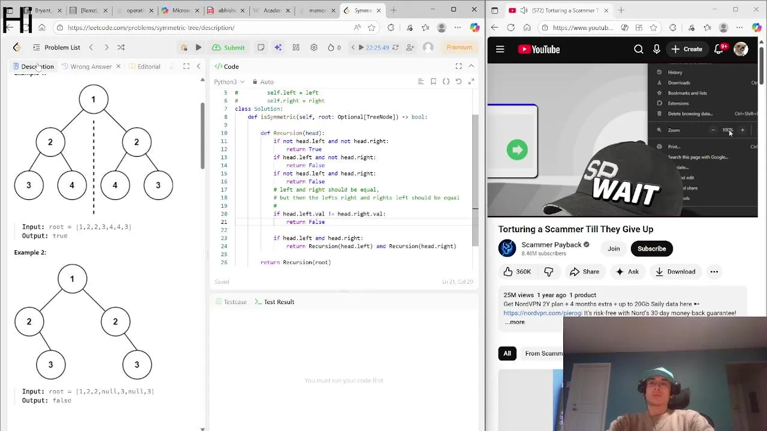Viewport: 767px width, 431px height.
Task: Open the Test Result tab
Action: pos(274,302)
